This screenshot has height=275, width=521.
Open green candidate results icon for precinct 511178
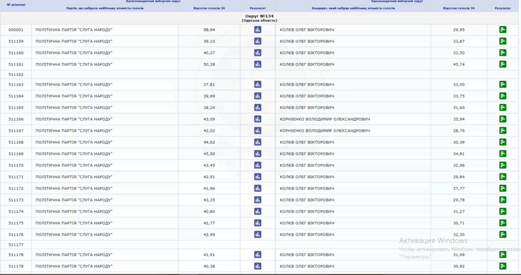(503, 255)
